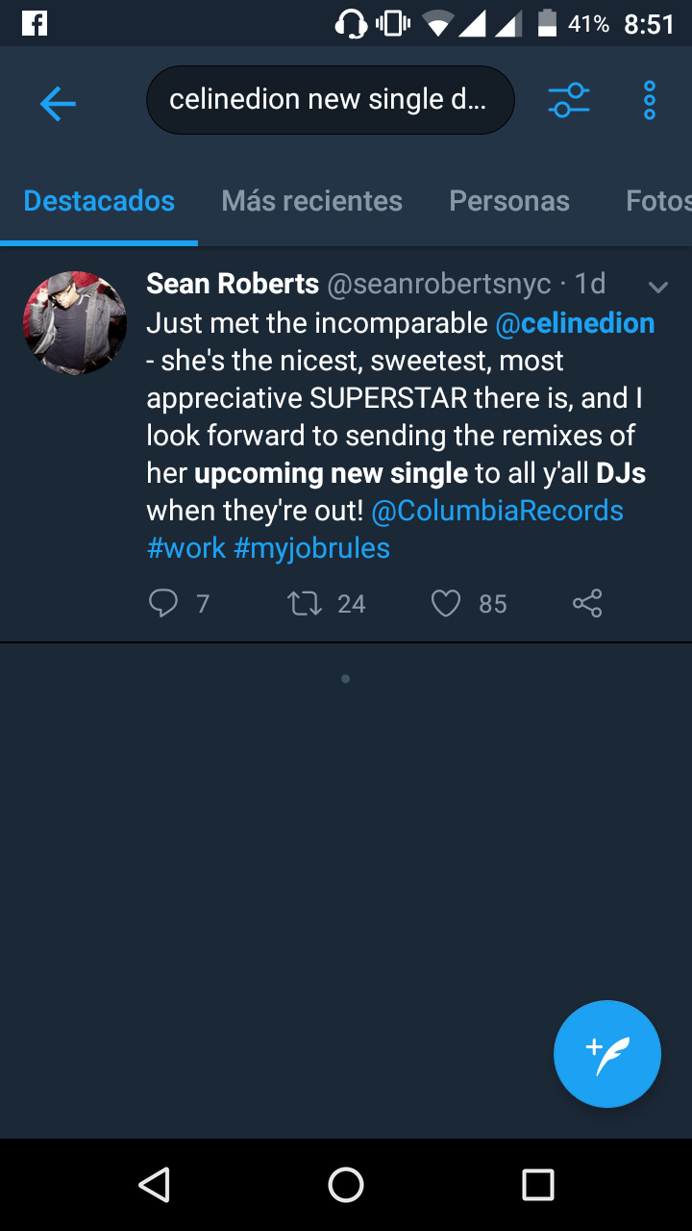Open the Personas tab

point(509,201)
